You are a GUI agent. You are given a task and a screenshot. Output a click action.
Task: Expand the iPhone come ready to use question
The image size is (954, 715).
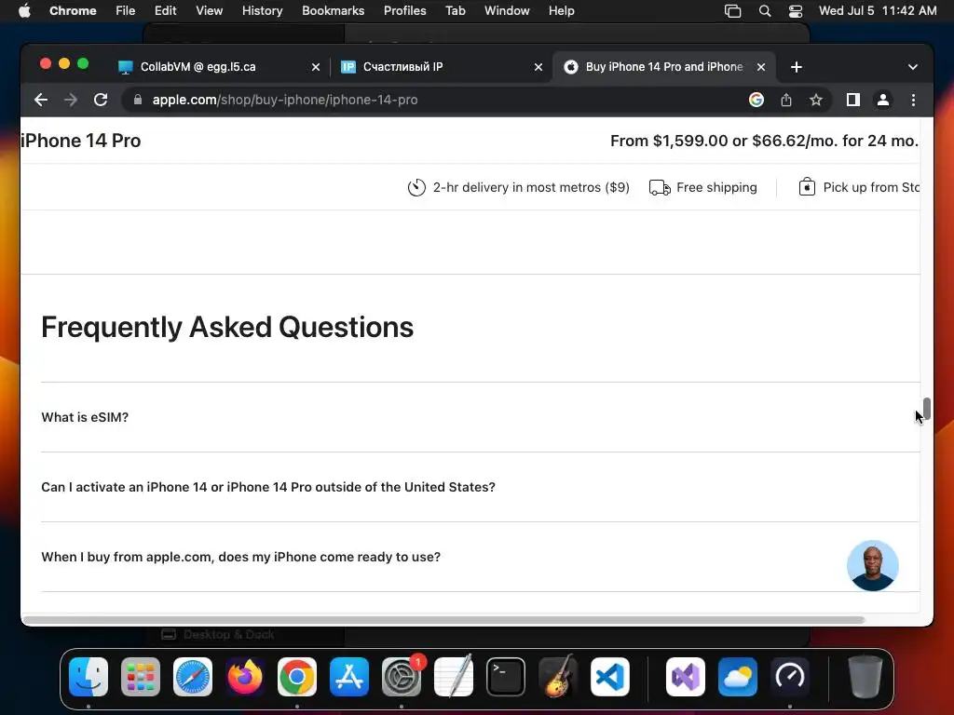click(x=480, y=557)
